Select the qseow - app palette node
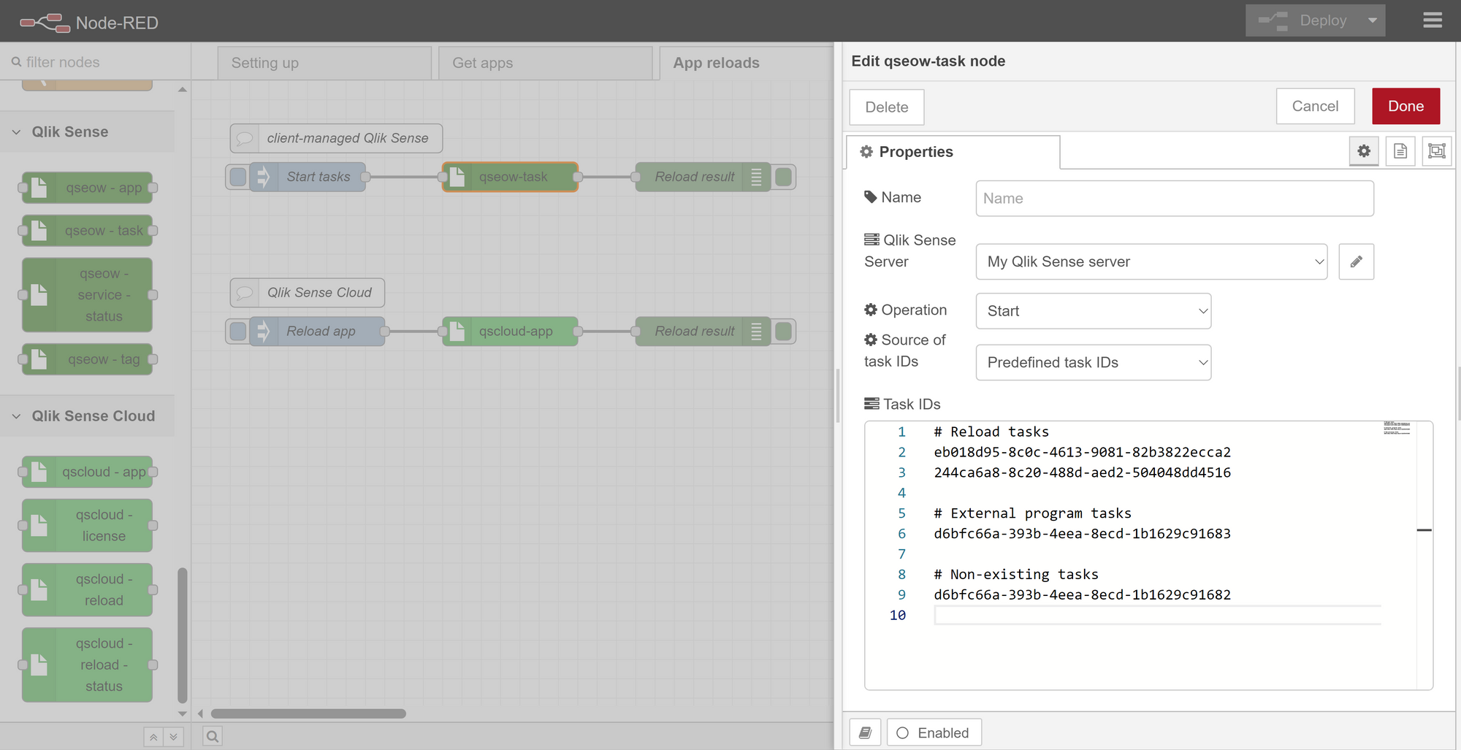This screenshot has height=750, width=1461. point(88,188)
